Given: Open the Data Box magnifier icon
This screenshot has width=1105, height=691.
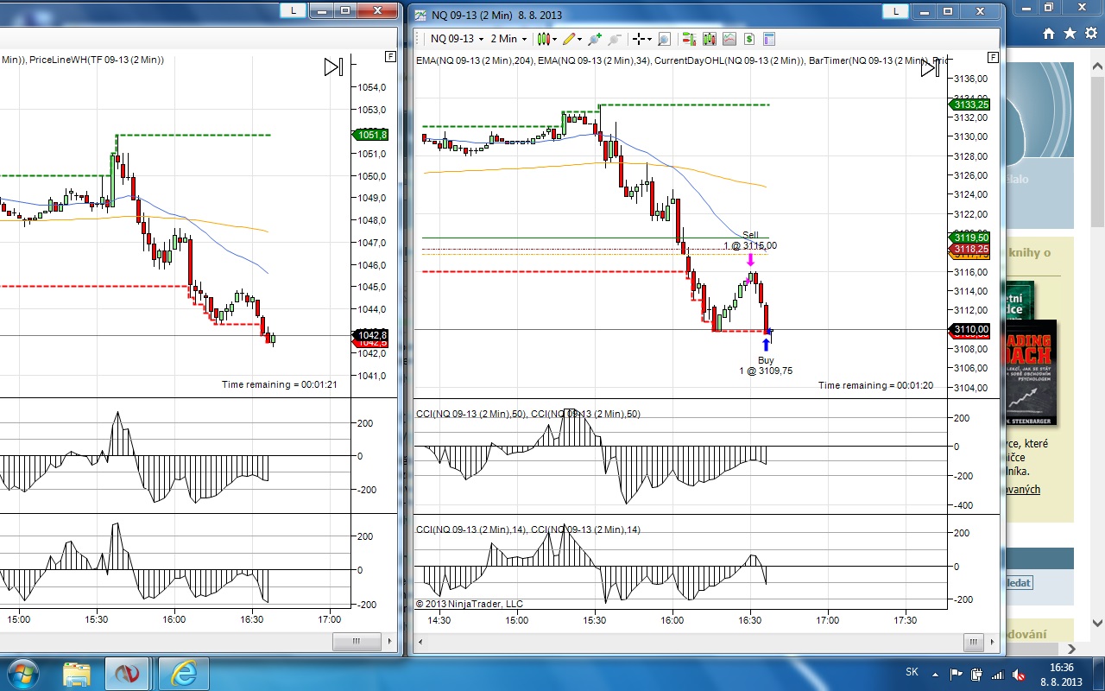Looking at the screenshot, I should (664, 39).
